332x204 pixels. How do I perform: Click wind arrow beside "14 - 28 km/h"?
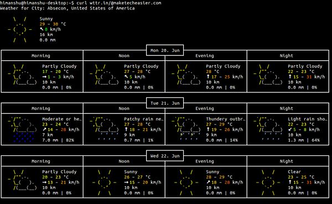(x=44, y=129)
